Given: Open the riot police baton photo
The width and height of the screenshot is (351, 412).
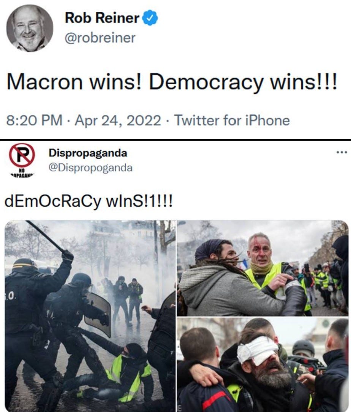Looking at the screenshot, I should (x=90, y=316).
